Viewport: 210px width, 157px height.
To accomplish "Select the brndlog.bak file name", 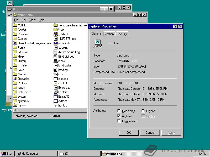I will click(x=66, y=65).
